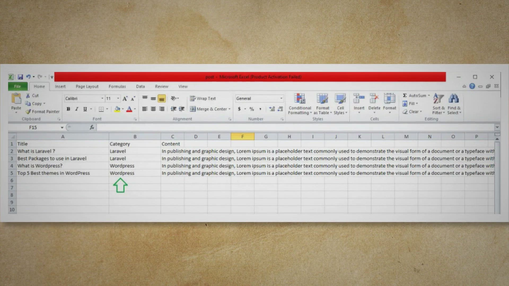Toggle Wrap Text on the selected cell
This screenshot has width=509, height=286.
point(203,99)
